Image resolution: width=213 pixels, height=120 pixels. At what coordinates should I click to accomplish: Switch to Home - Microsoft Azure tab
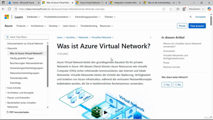[x=23, y=3]
